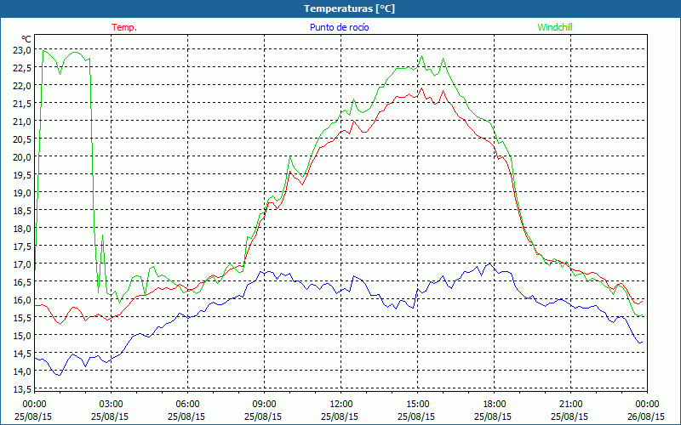Click the 14,0 y-axis value
The height and width of the screenshot is (425, 681).
22,371
